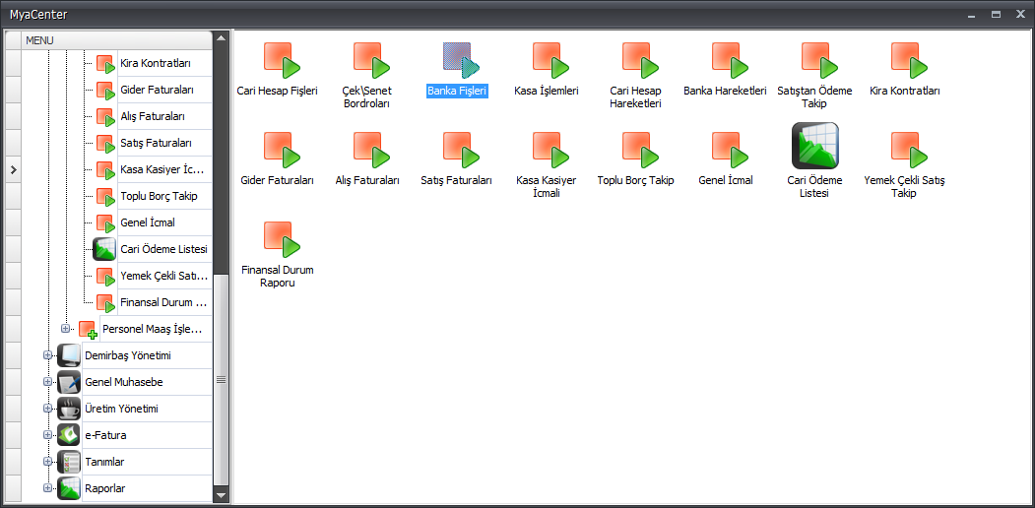
Task: Click tree scrollbar up arrow
Action: 222,37
